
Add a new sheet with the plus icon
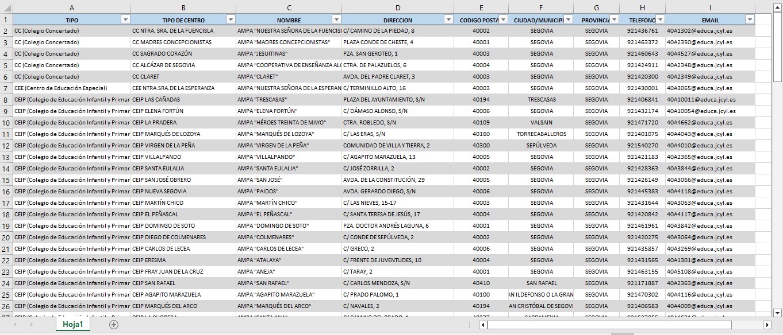[114, 325]
